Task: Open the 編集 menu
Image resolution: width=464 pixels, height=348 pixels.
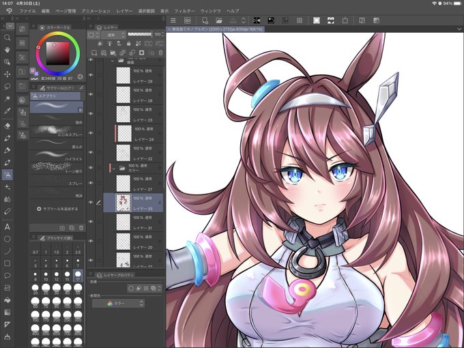Action: [x=46, y=11]
